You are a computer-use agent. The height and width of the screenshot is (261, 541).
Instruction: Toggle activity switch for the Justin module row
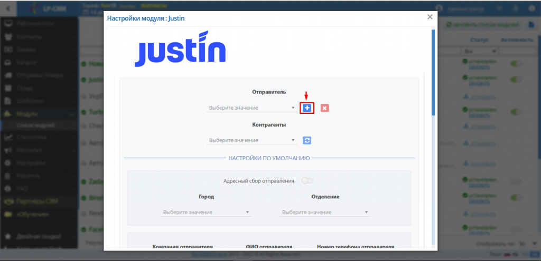[516, 80]
